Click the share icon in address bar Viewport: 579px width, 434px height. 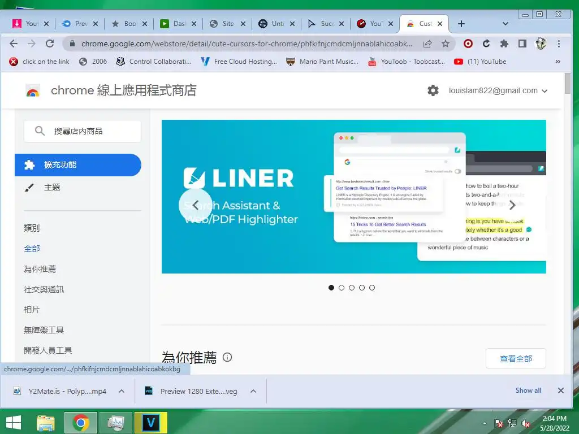click(x=427, y=44)
